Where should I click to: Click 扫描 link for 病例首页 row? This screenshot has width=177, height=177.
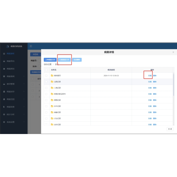[x=150, y=76]
